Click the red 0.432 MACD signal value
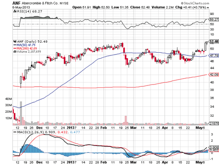The height and width of the screenshot is (165, 219). (63, 132)
